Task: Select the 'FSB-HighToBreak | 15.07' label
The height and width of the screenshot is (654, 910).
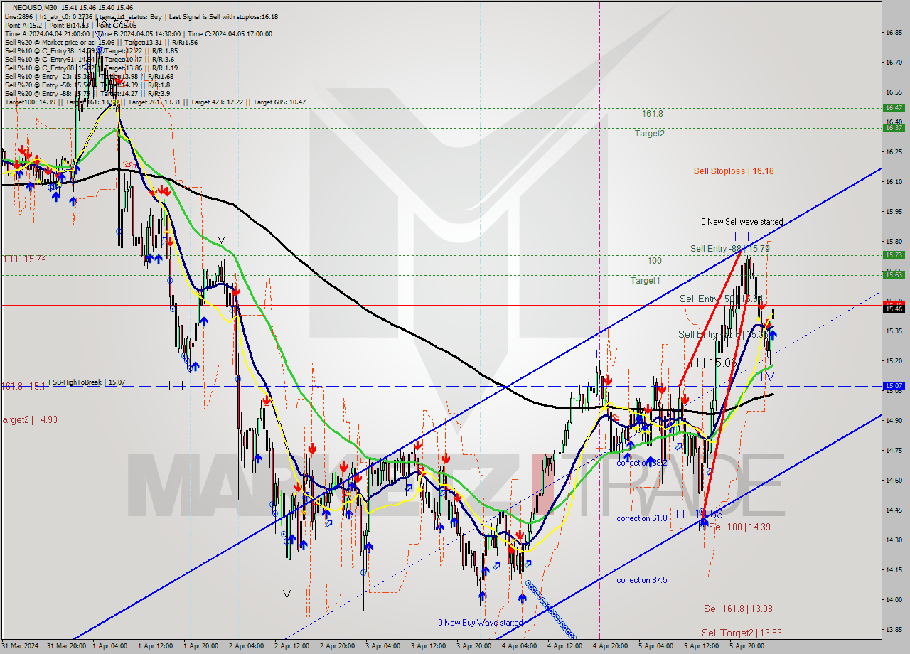Action: 87,382
